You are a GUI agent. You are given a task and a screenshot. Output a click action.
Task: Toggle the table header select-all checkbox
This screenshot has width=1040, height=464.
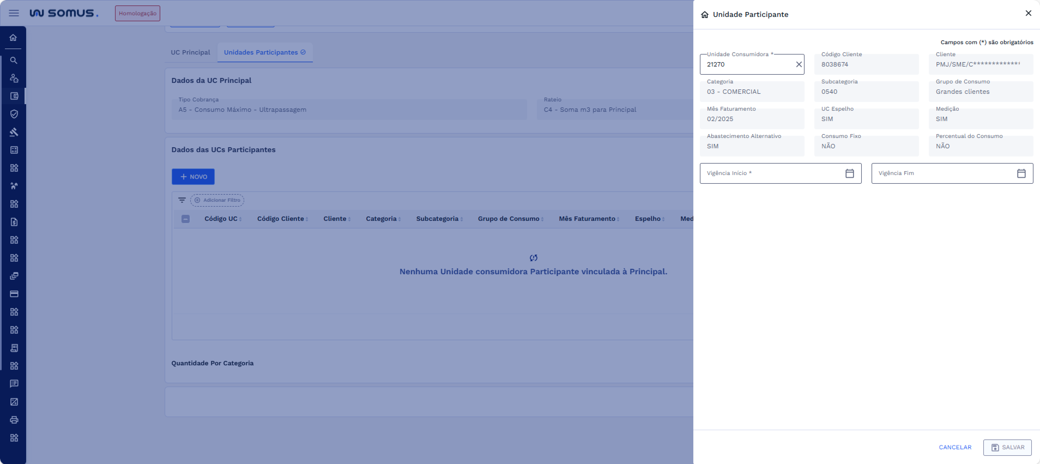[185, 219]
